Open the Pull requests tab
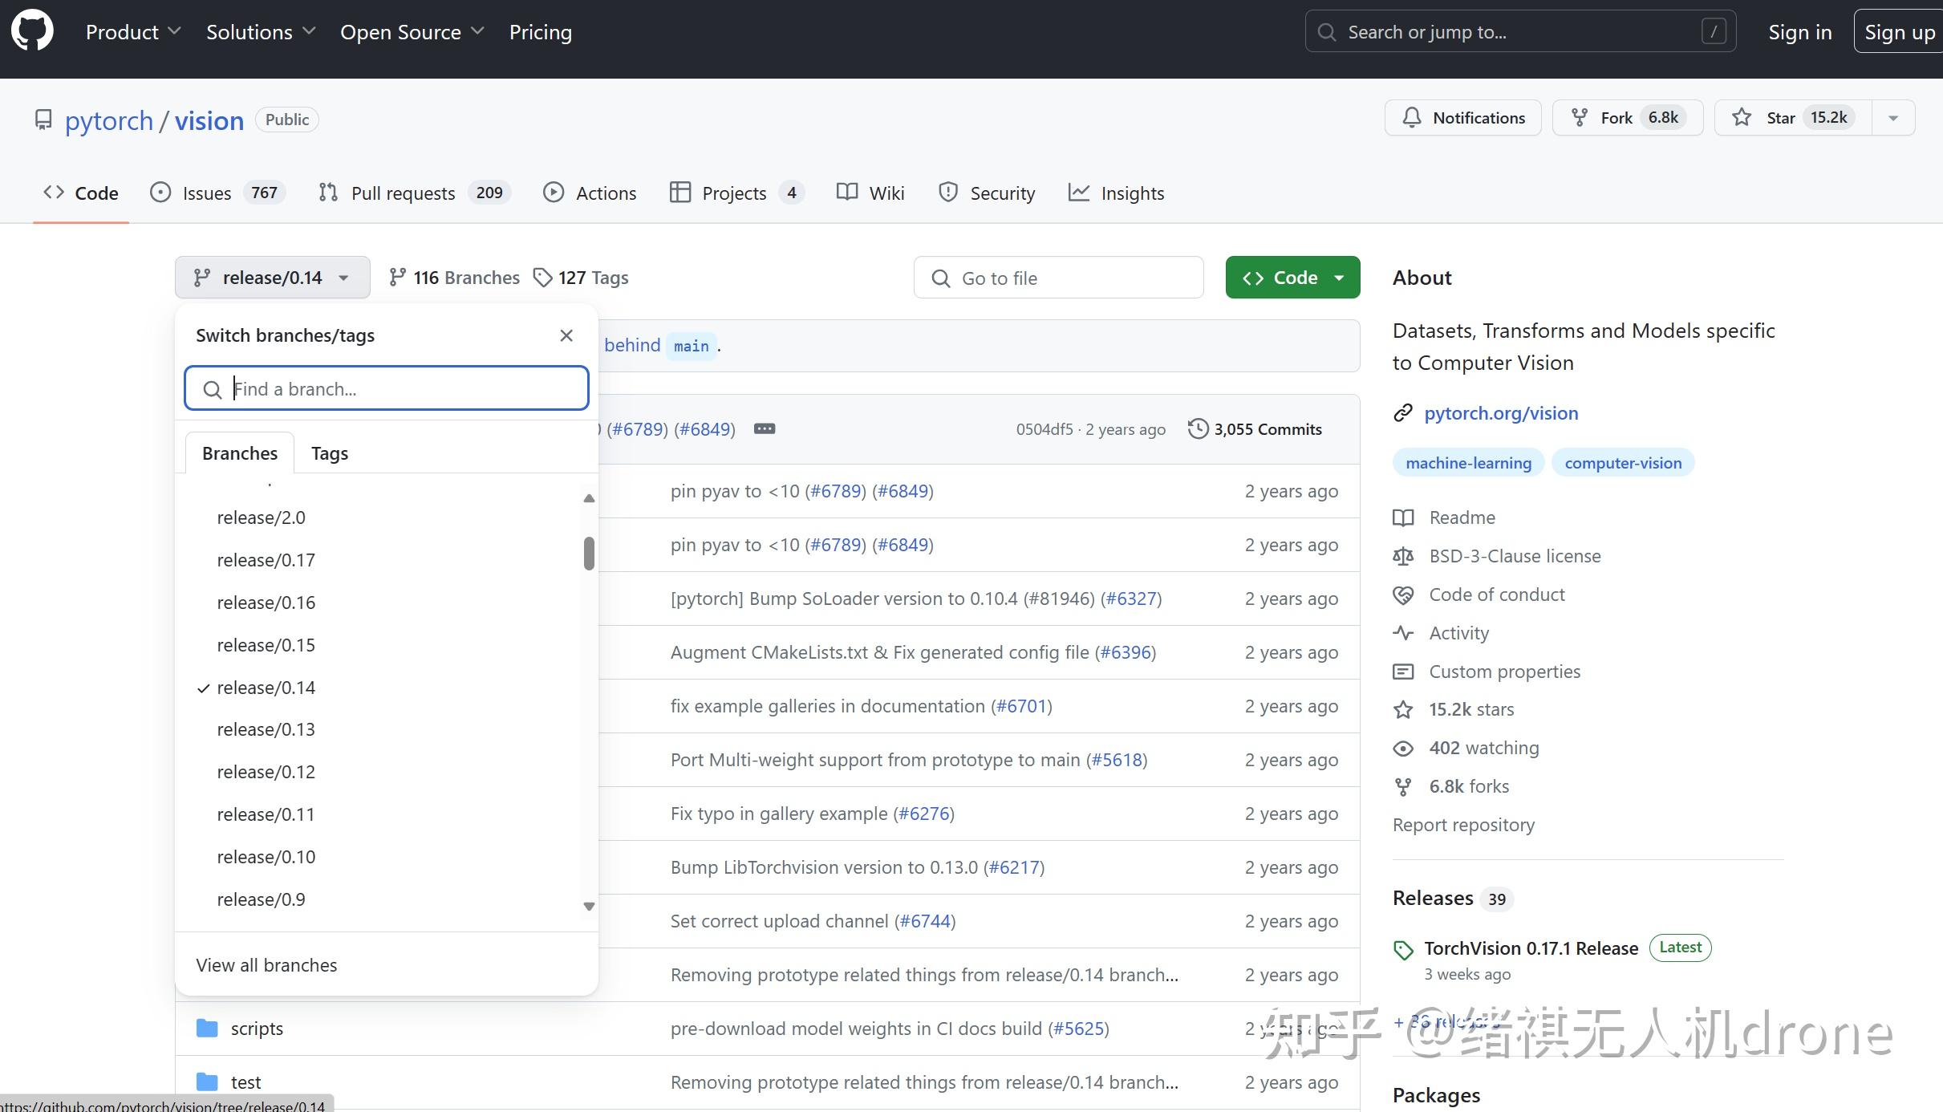 [x=402, y=193]
